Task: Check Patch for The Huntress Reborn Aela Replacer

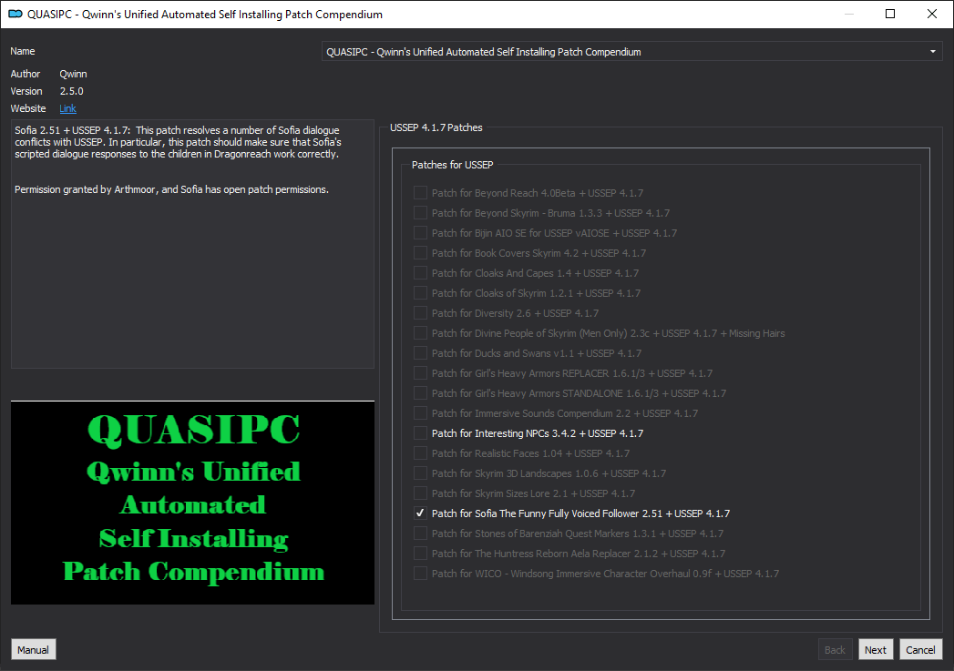Action: click(x=420, y=554)
